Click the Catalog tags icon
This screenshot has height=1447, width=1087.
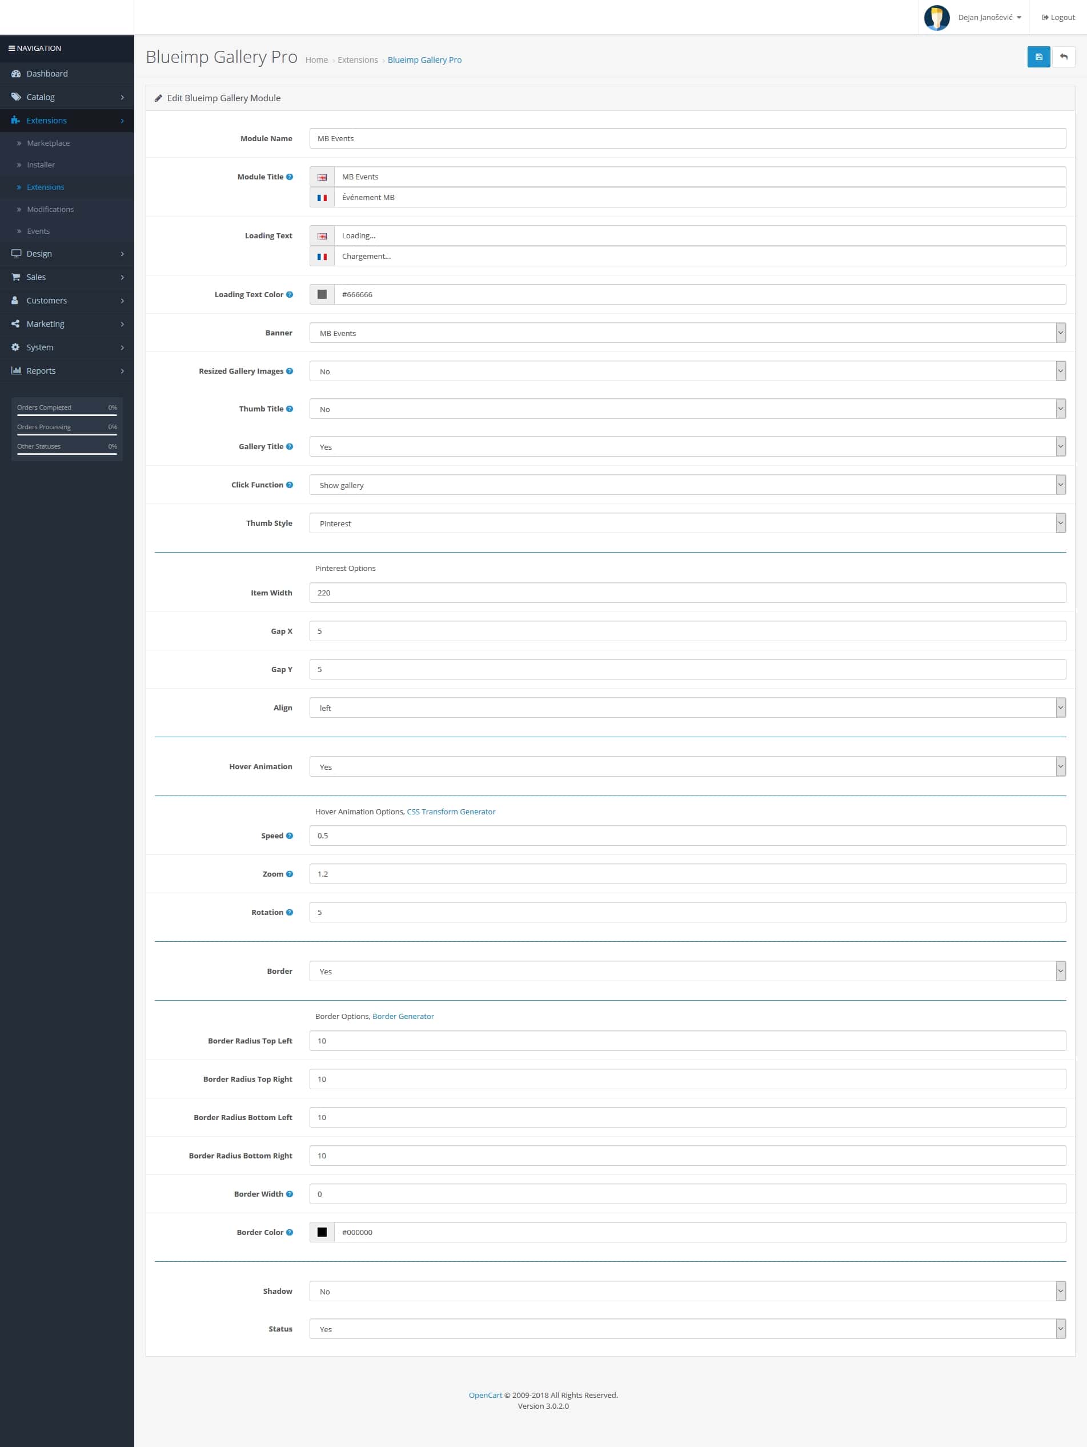[x=15, y=97]
